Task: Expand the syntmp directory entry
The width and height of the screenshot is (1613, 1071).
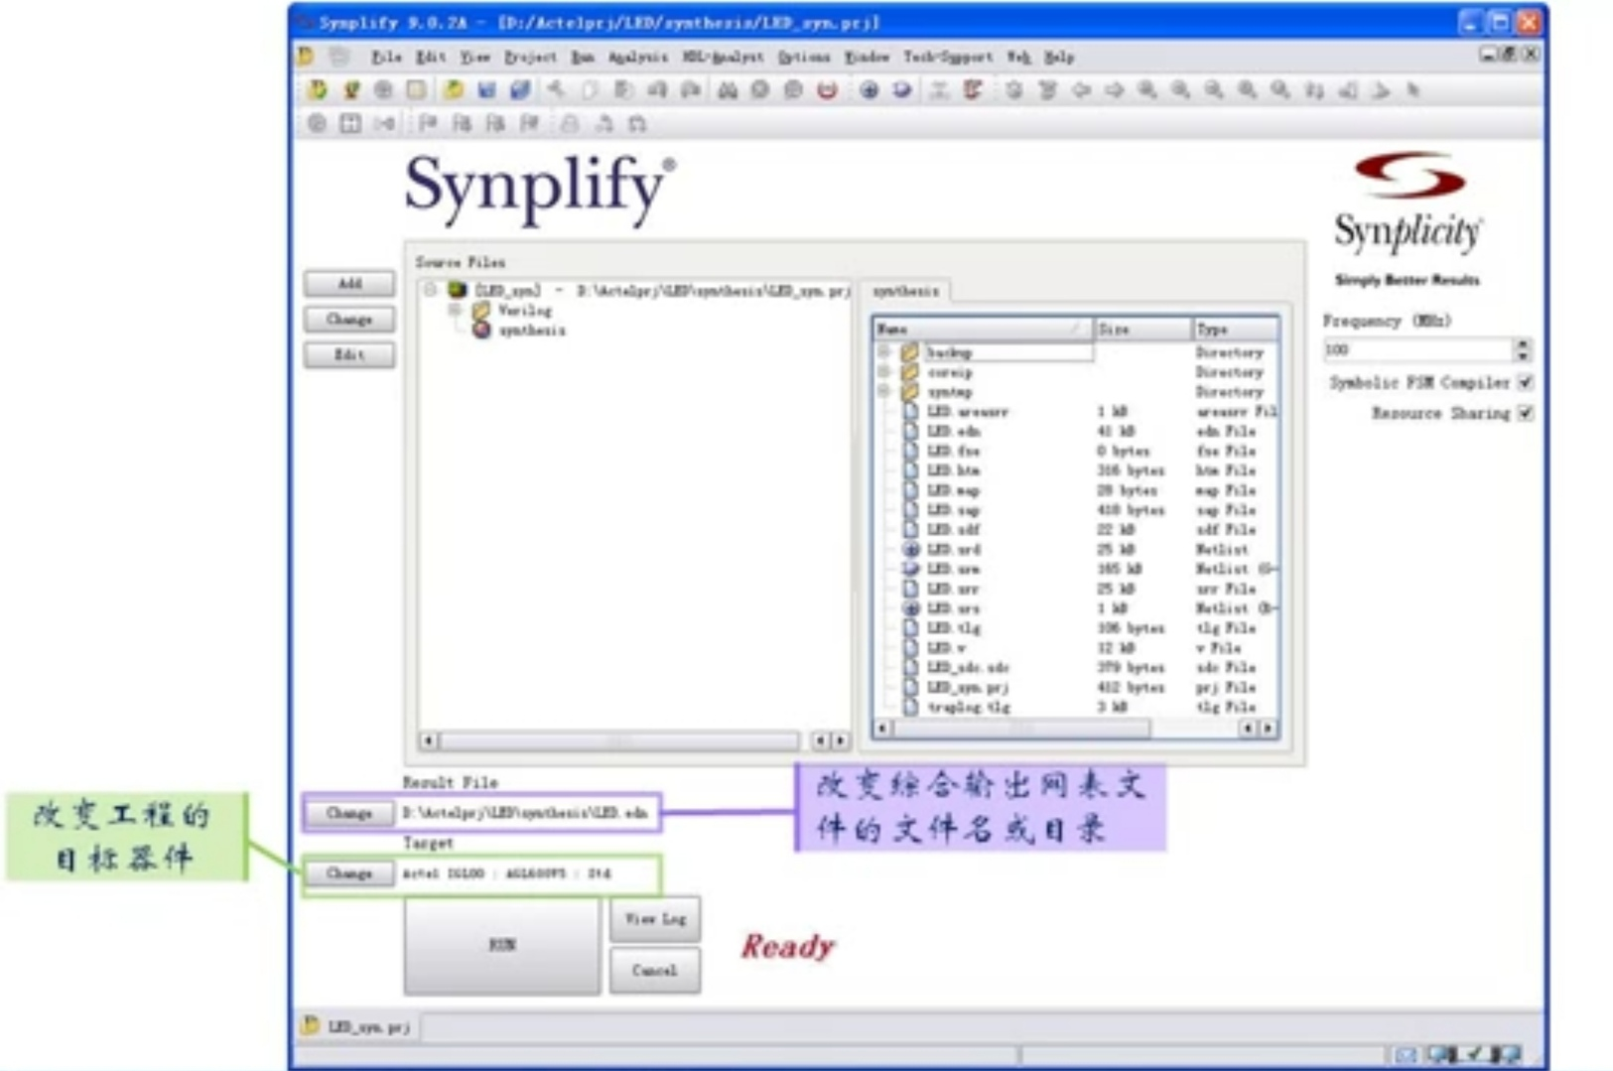Action: pyautogui.click(x=882, y=392)
